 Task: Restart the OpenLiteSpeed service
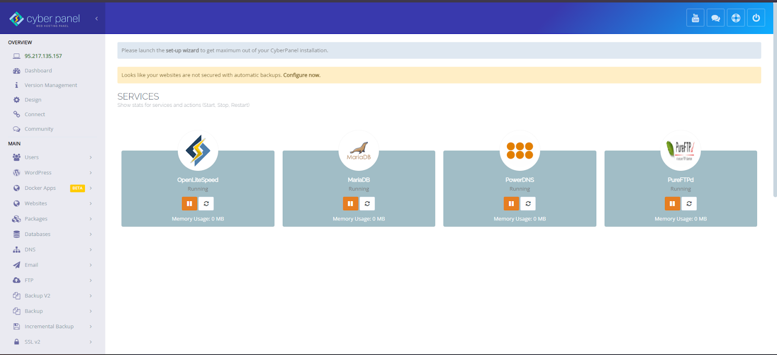(206, 203)
